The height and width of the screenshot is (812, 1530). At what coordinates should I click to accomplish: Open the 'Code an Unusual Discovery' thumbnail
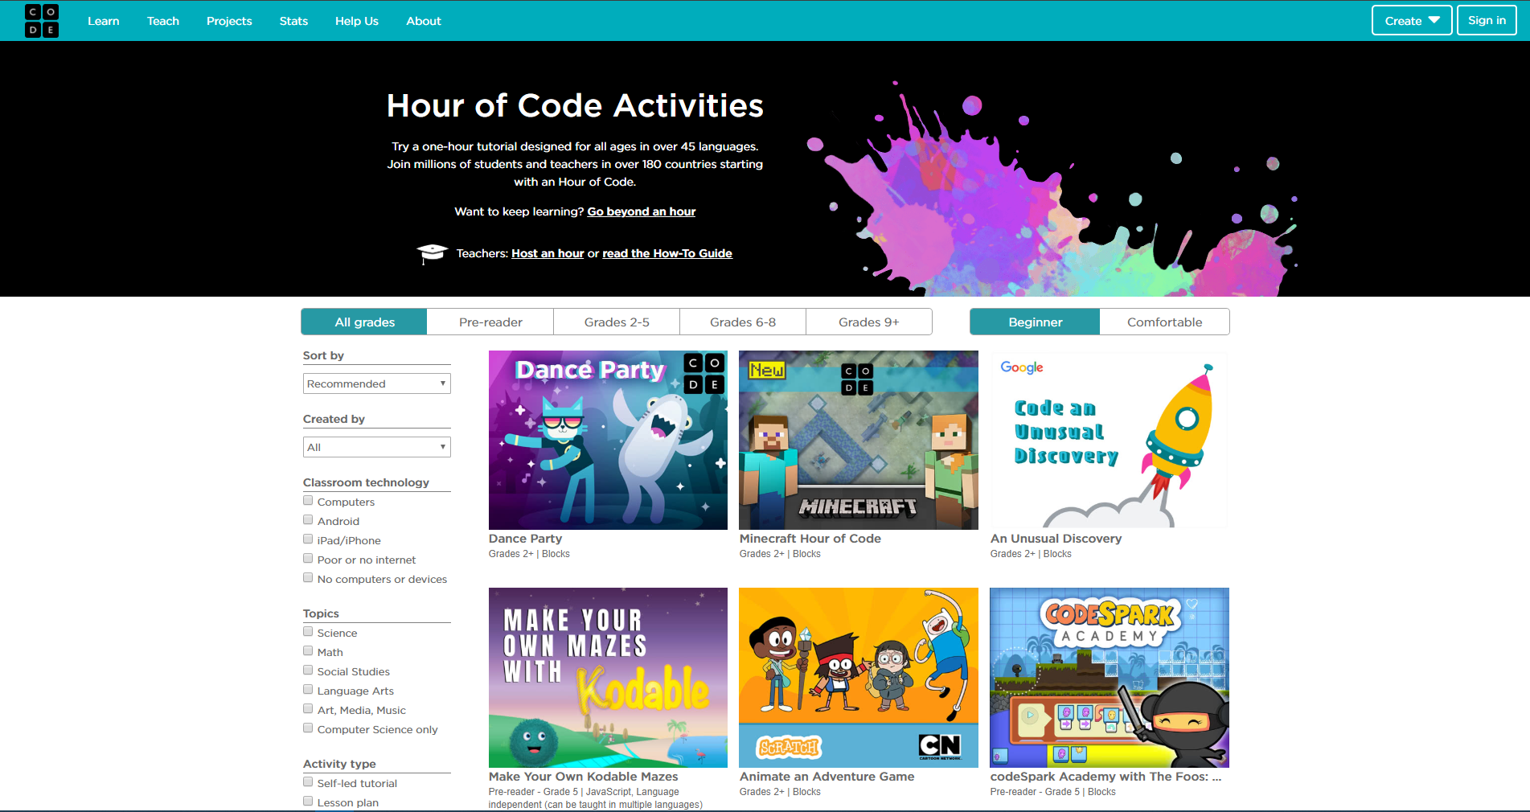(1110, 440)
